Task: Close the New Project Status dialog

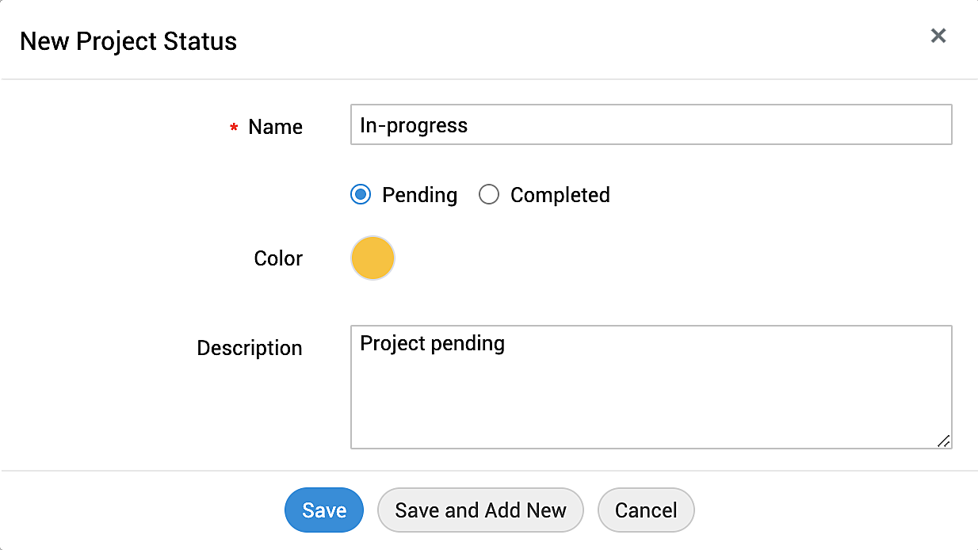Action: [x=938, y=36]
